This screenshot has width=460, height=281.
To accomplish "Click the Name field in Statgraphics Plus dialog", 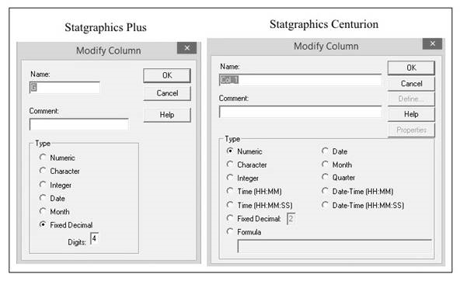I will tap(64, 87).
